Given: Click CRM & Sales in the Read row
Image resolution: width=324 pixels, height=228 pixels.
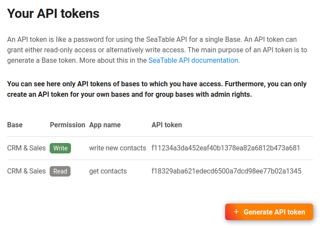Looking at the screenshot, I should click(27, 171).
